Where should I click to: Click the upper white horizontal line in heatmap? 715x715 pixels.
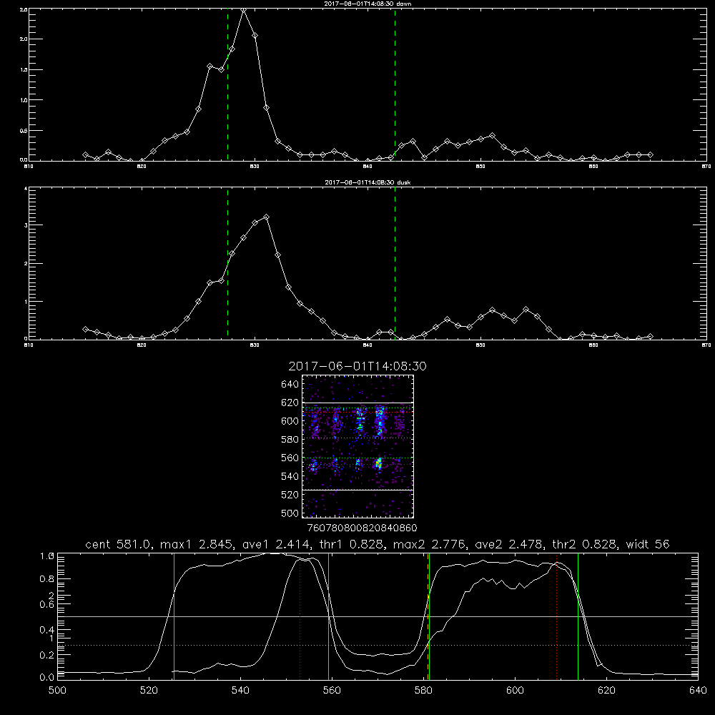357,403
